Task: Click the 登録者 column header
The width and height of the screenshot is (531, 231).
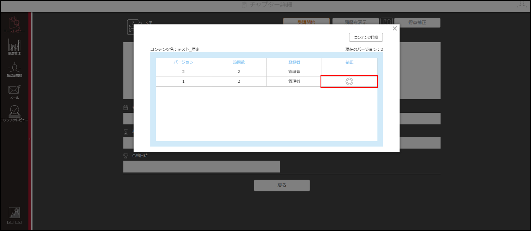Action: pos(294,62)
